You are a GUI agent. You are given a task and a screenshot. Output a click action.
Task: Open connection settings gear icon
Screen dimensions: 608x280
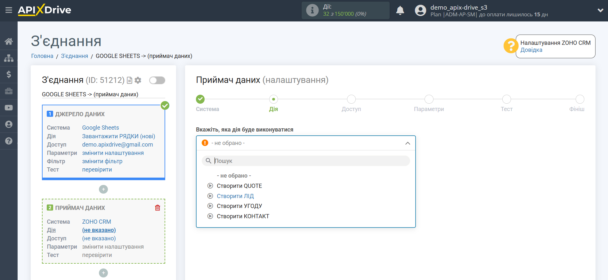click(x=138, y=80)
